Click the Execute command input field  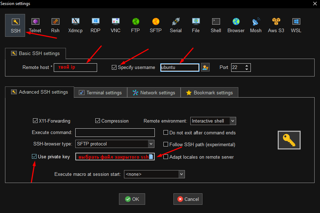[x=115, y=133]
